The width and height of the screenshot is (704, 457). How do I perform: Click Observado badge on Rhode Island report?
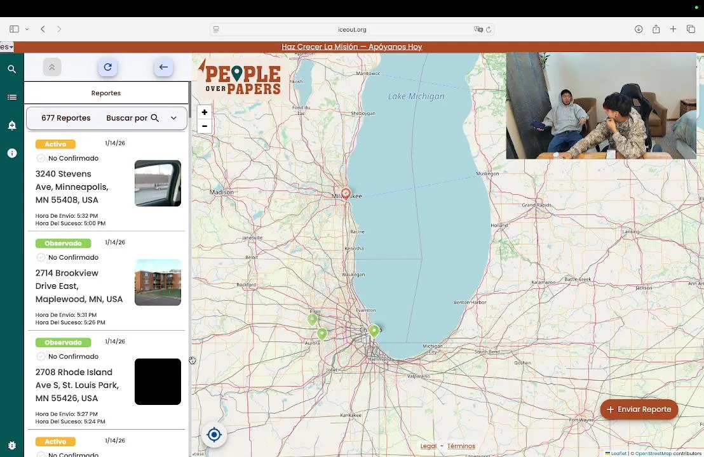tap(64, 342)
